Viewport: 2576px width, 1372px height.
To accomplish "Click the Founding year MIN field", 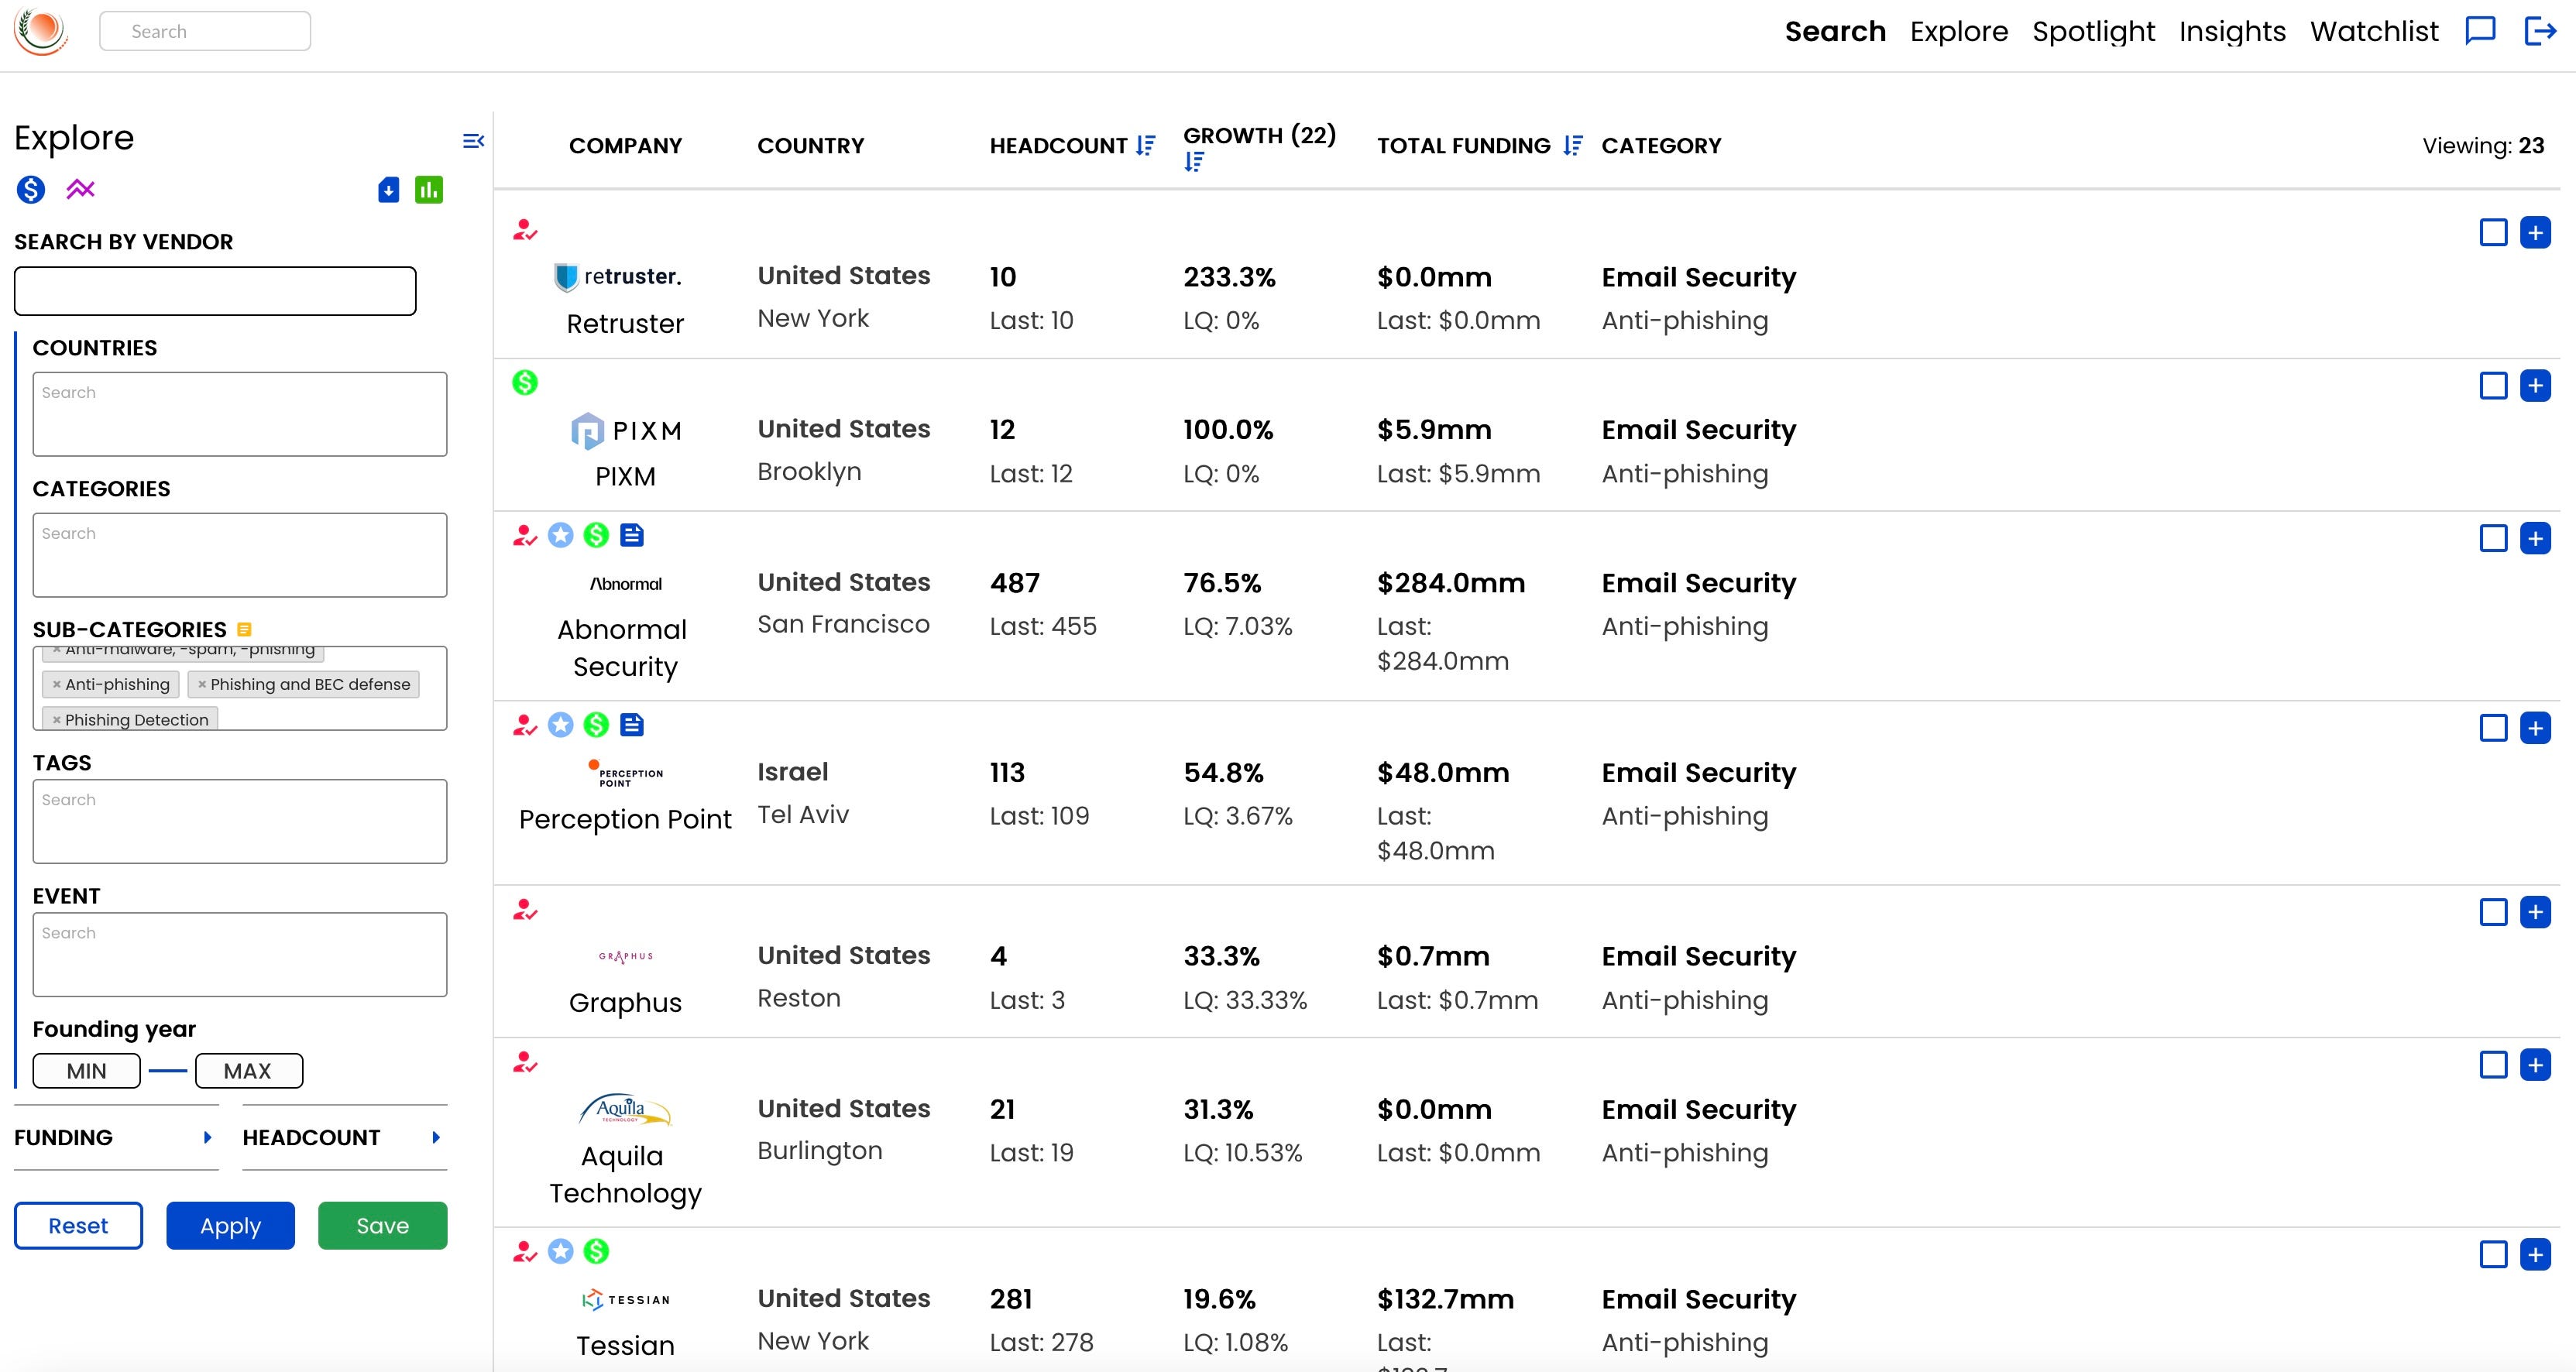I will point(86,1071).
